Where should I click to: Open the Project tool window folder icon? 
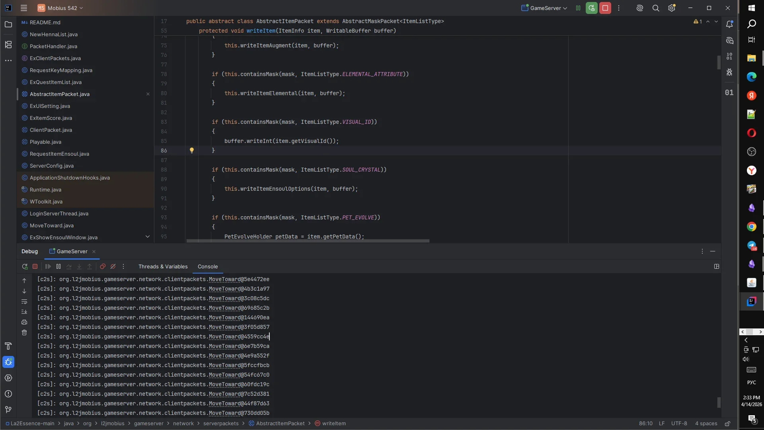pos(8,25)
